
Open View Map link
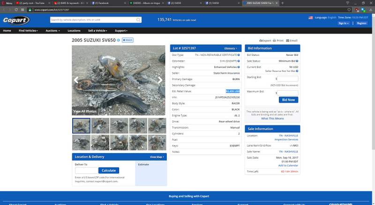coord(157,157)
